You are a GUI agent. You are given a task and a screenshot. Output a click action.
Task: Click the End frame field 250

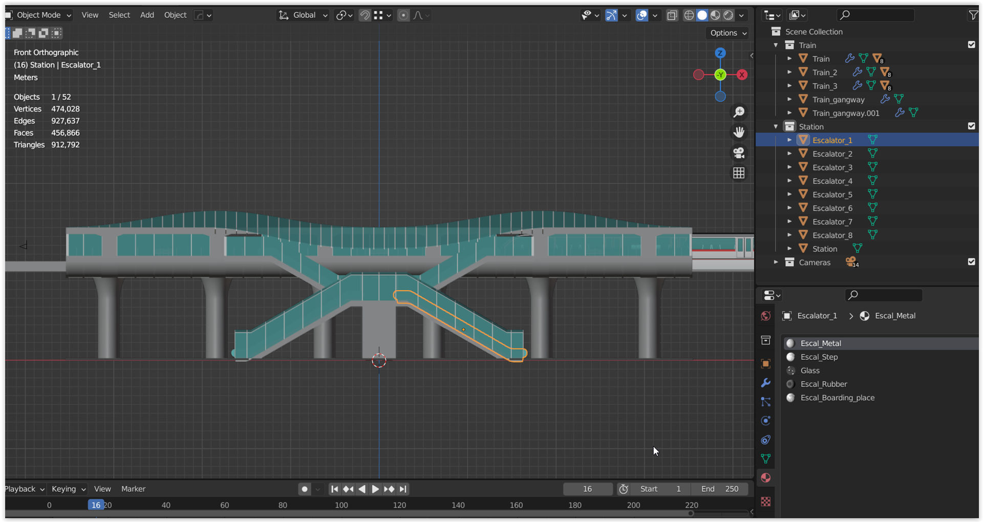[719, 489]
